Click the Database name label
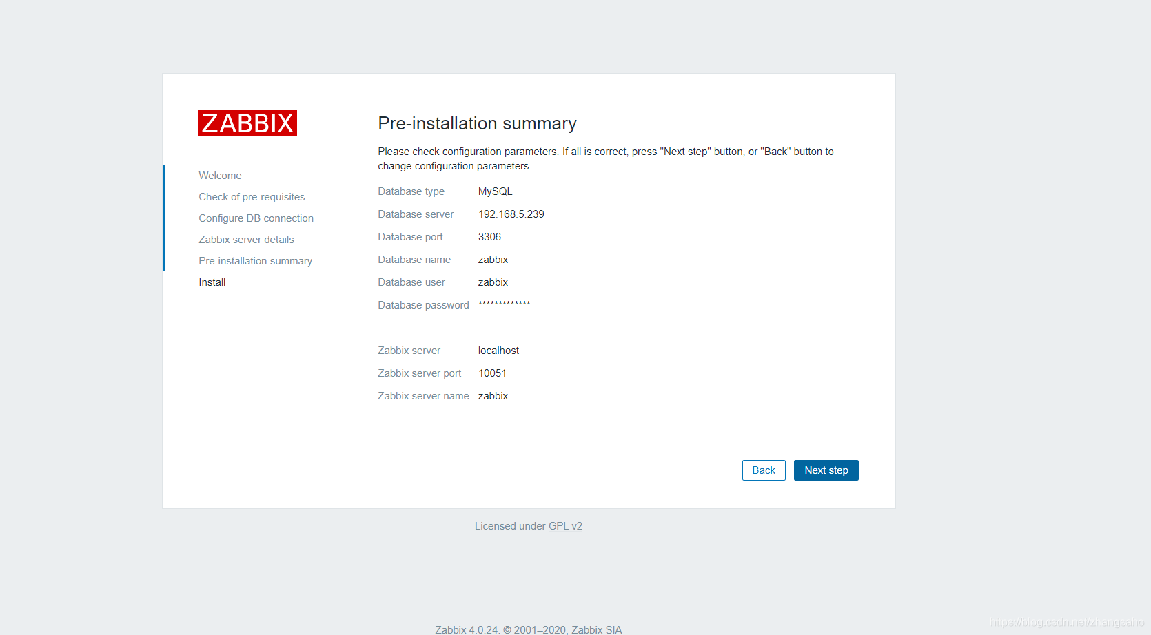Viewport: 1151px width, 635px height. [414, 260]
